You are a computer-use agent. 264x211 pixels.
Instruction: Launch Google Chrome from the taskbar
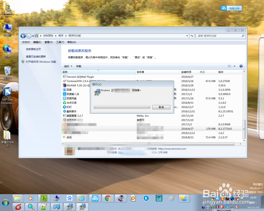tap(108, 199)
